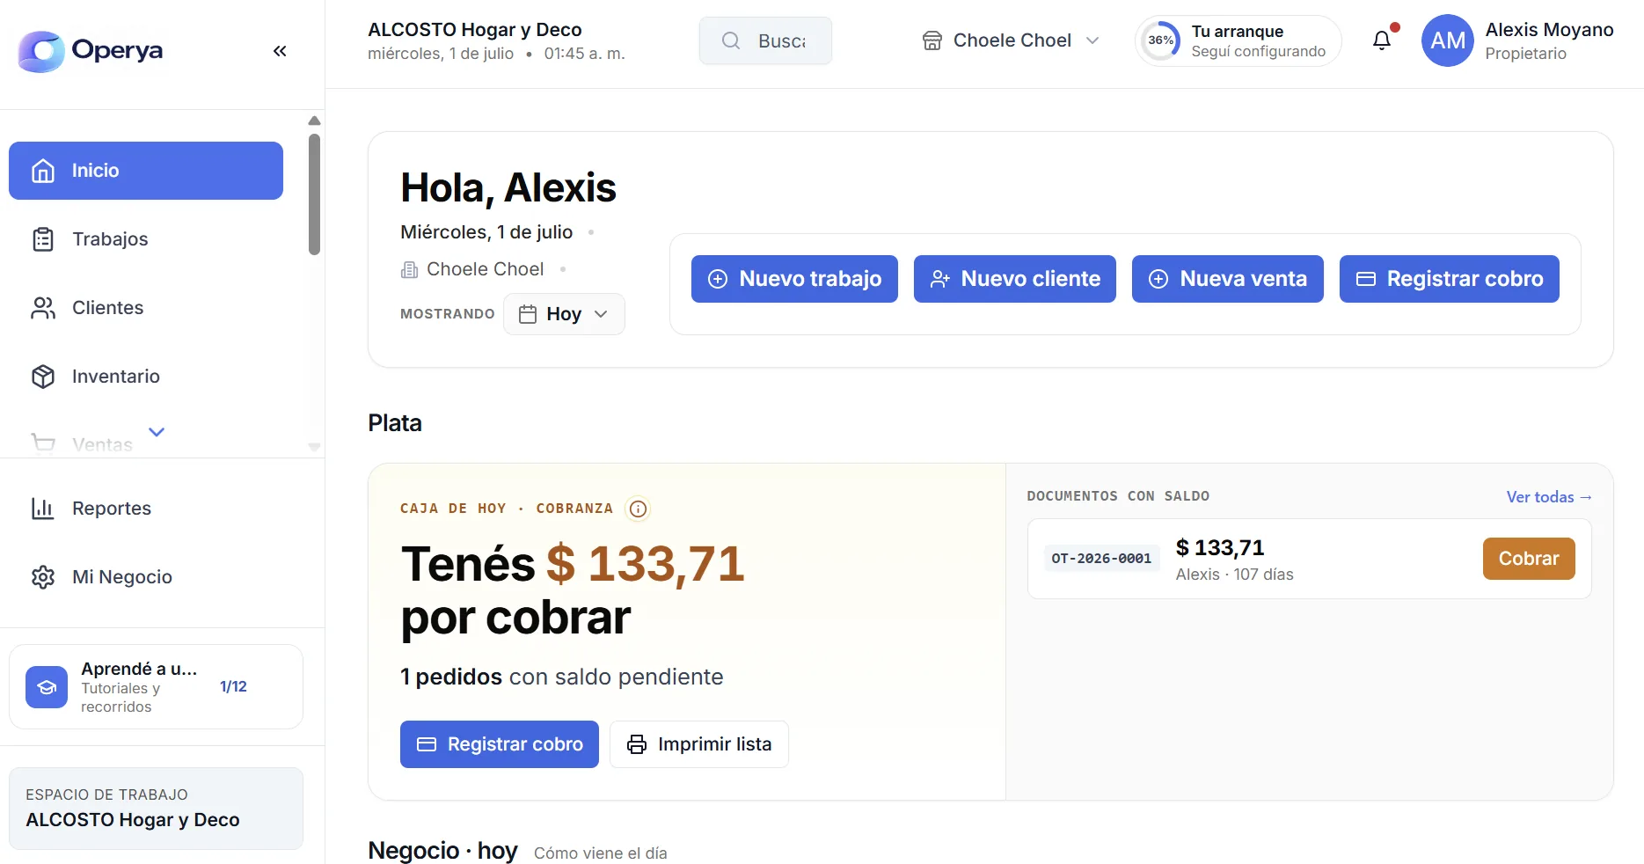Screen dimensions: 1644x864
Task: Open the Hoy date range dropdown
Action: (x=564, y=314)
